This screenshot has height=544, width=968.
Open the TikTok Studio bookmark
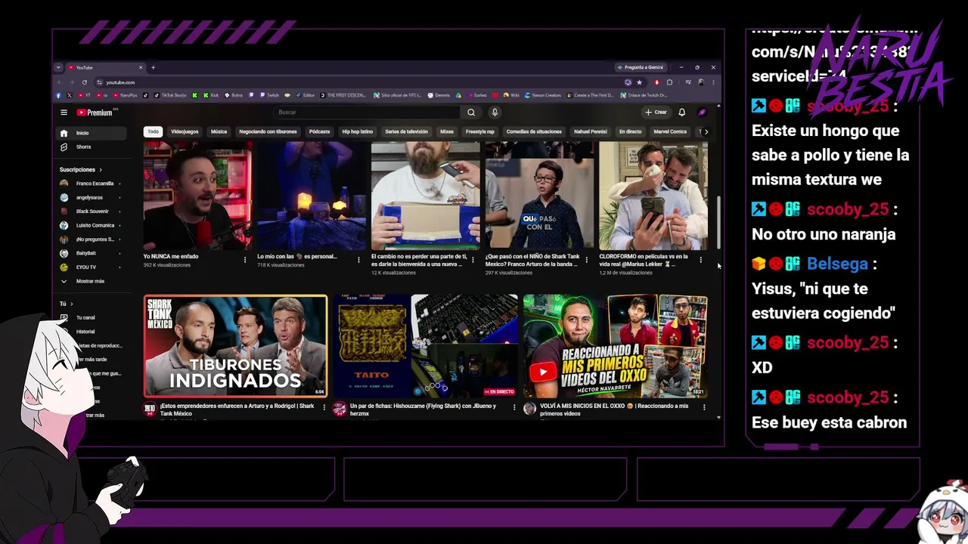[x=171, y=95]
